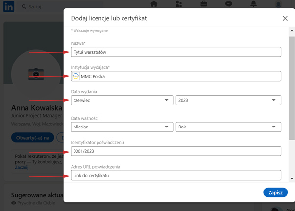Click the Szukaj search field
The width and height of the screenshot is (295, 211).
point(60,7)
